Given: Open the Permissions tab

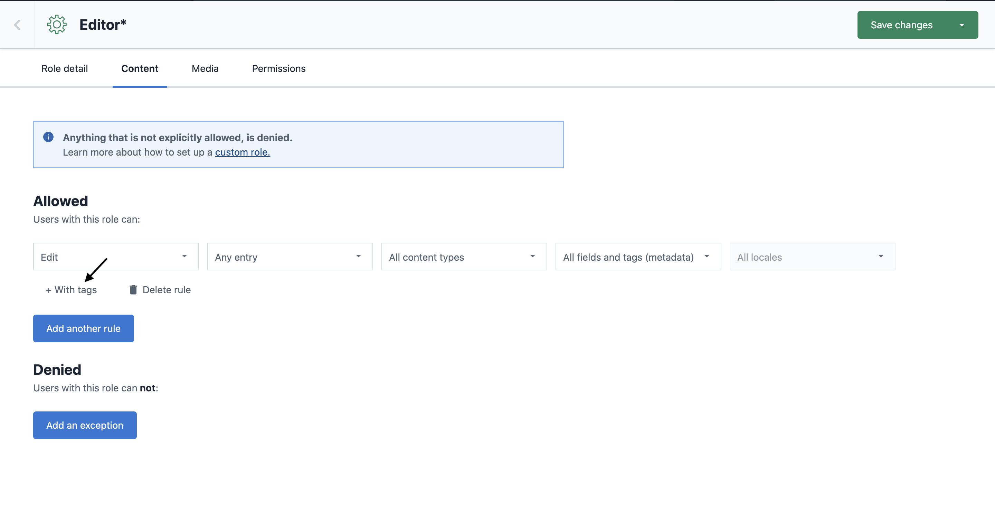Looking at the screenshot, I should tap(278, 68).
